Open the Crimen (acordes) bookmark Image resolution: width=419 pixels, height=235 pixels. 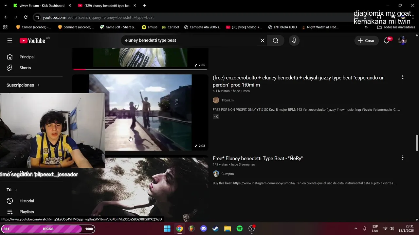(33, 27)
